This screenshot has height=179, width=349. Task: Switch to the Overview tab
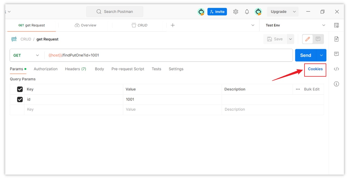[x=85, y=25]
